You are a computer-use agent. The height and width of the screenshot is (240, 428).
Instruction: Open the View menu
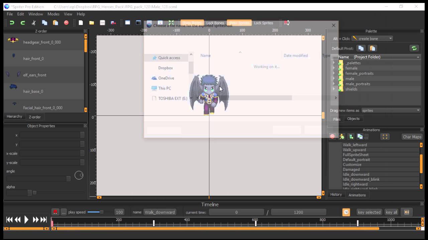pos(68,14)
